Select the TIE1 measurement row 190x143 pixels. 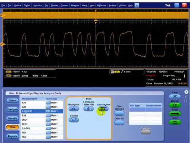coord(42,133)
